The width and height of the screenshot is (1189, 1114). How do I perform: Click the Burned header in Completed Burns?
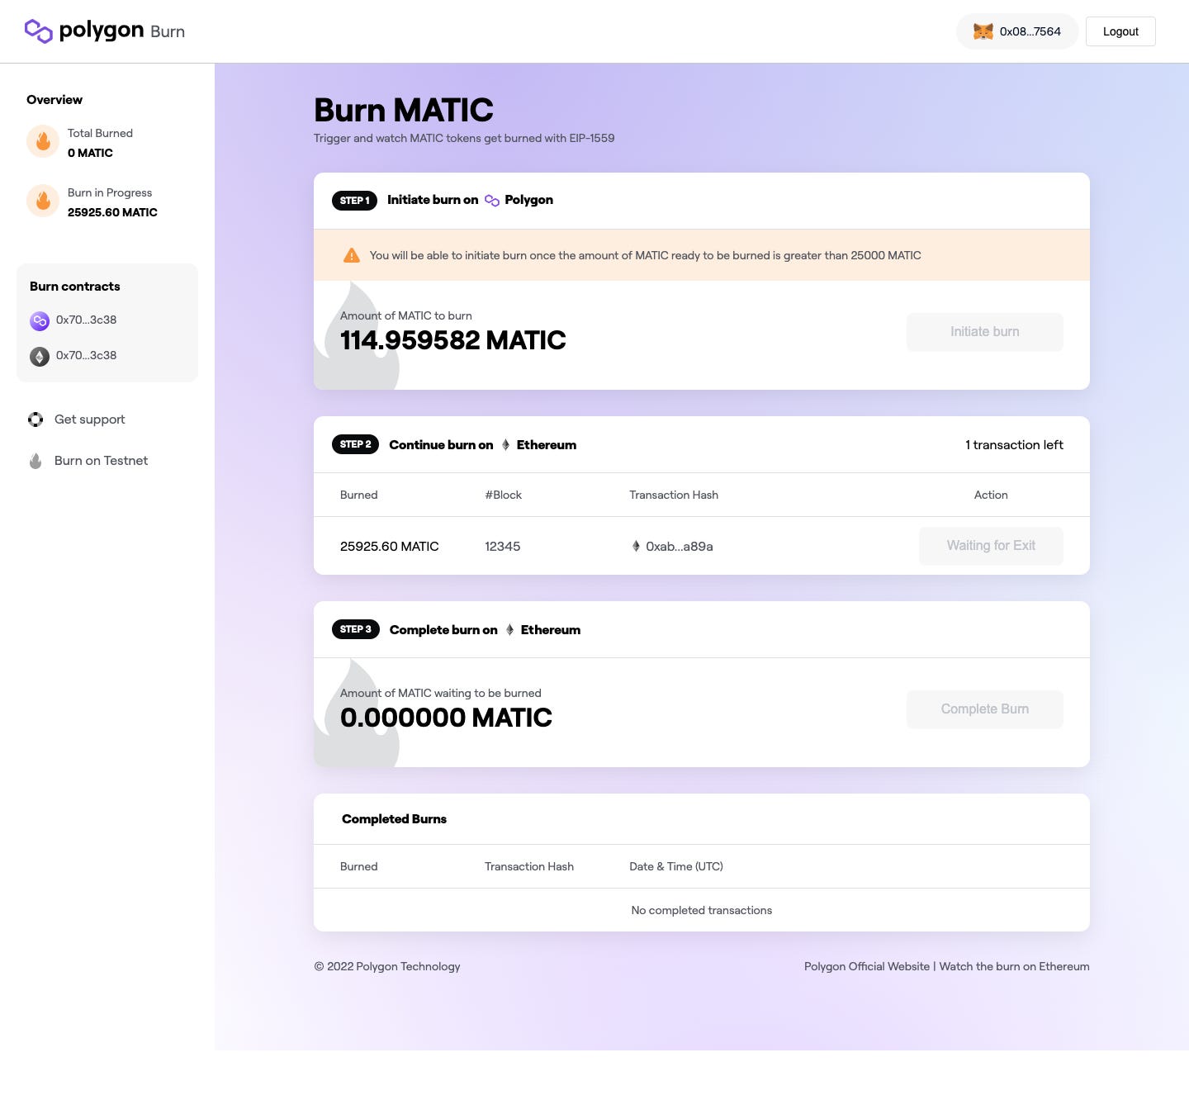[x=359, y=866]
